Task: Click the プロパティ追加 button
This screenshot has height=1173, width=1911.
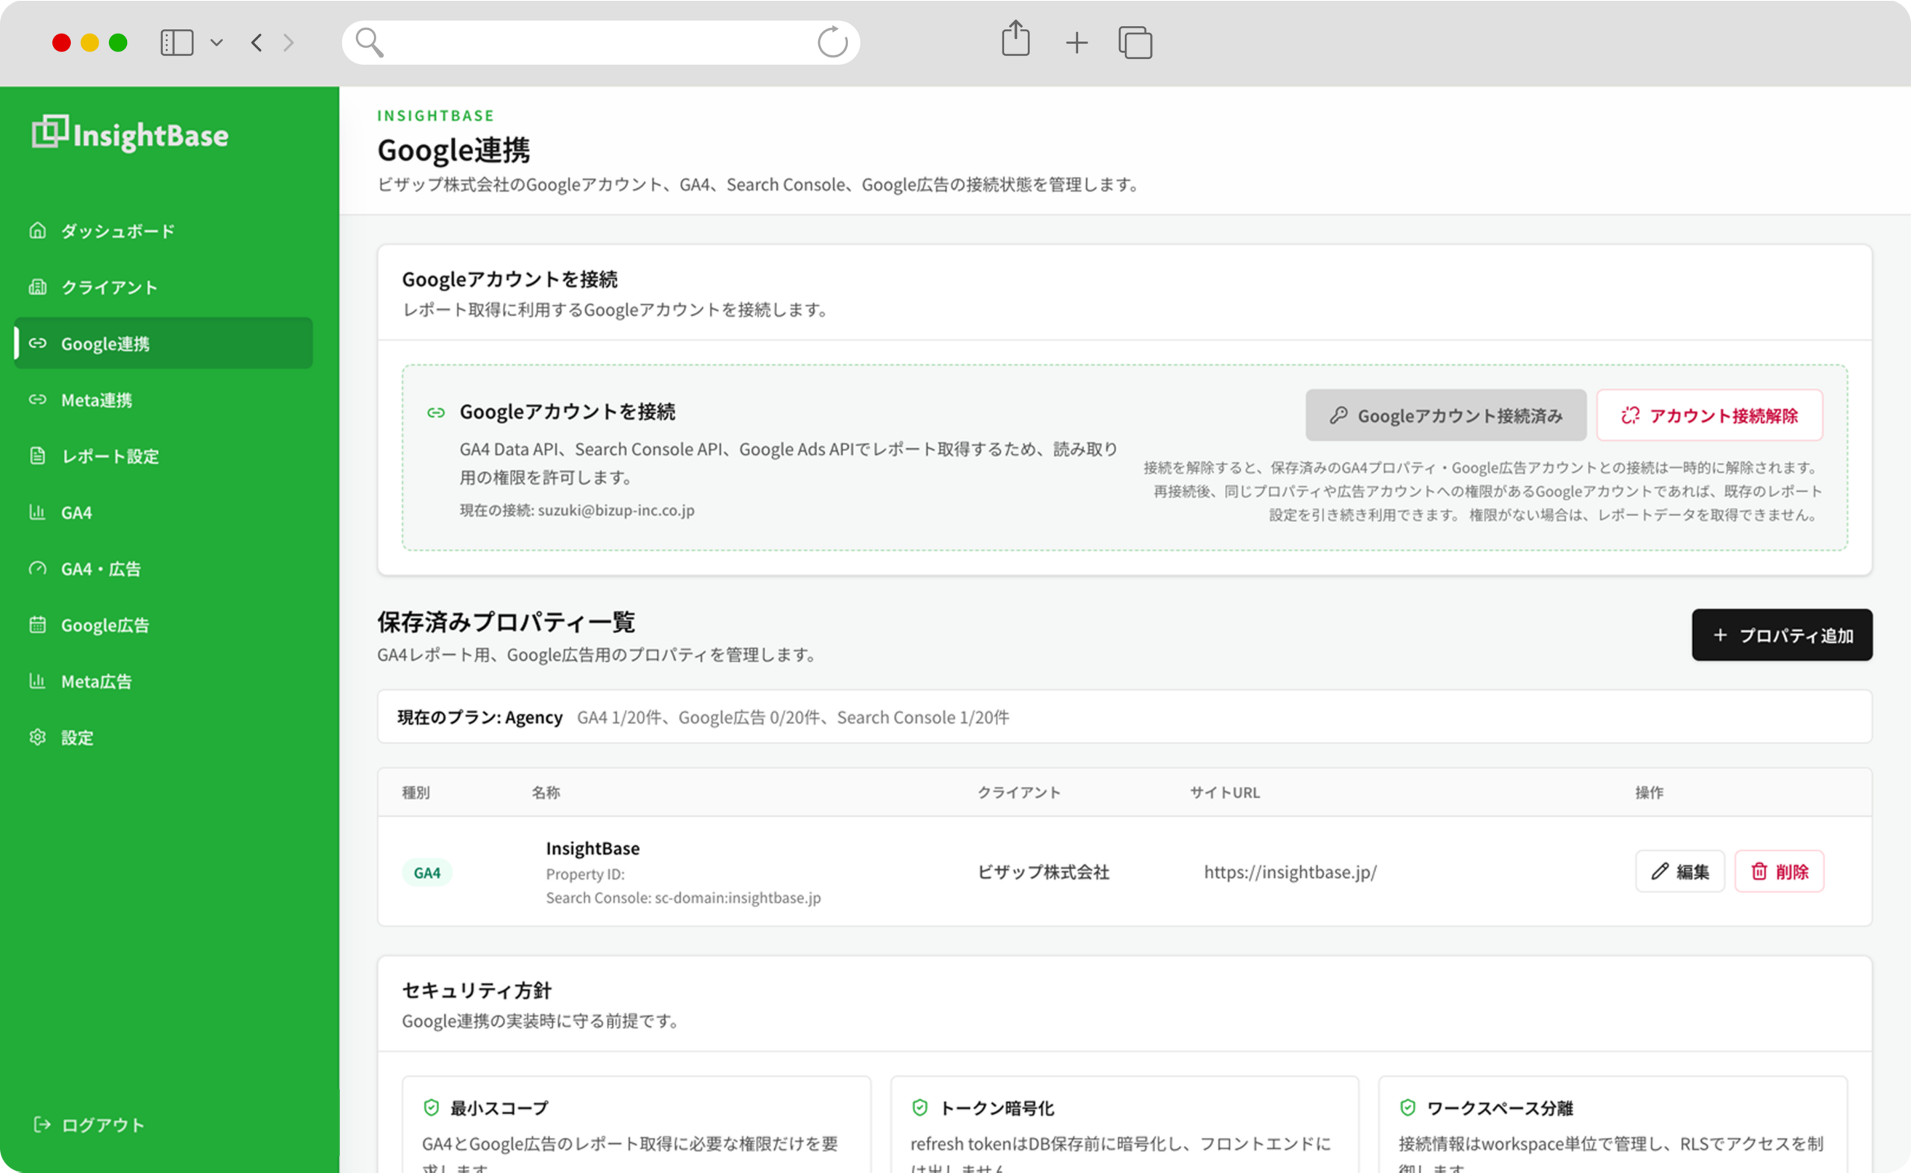Action: pos(1783,635)
